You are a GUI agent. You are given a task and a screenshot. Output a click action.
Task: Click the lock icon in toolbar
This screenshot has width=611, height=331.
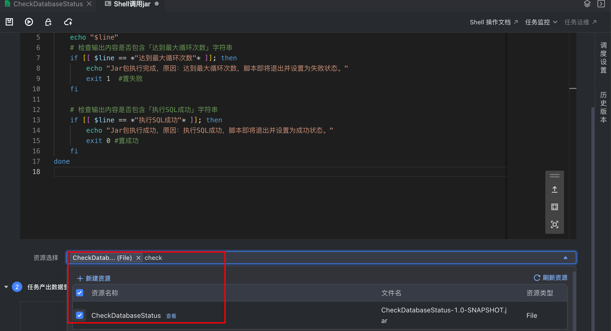click(x=48, y=22)
